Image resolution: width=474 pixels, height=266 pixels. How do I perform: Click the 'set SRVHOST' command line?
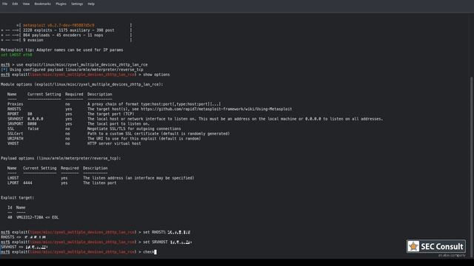coord(96,242)
